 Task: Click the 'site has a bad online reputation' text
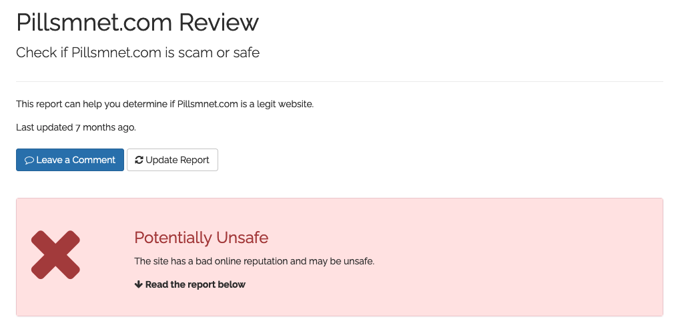[254, 261]
